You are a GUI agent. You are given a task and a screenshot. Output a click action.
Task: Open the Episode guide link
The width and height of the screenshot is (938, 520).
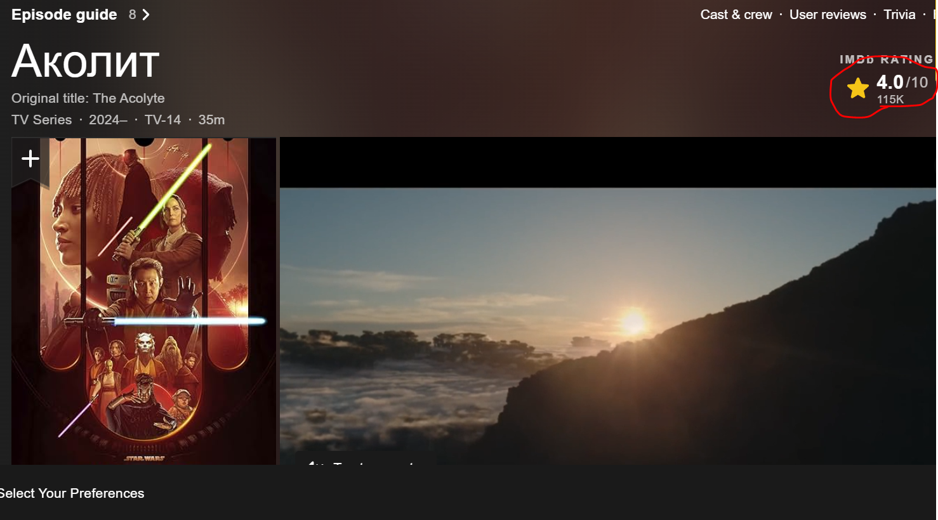point(64,15)
